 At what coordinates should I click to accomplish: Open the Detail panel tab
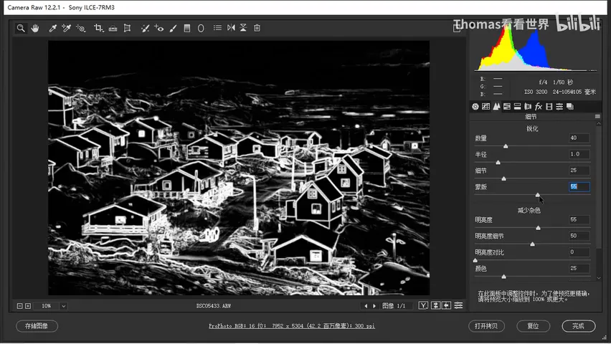pos(496,106)
